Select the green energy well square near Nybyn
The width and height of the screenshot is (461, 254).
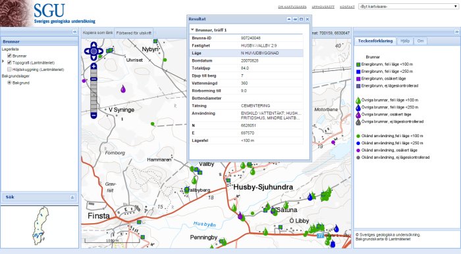[x=155, y=41]
